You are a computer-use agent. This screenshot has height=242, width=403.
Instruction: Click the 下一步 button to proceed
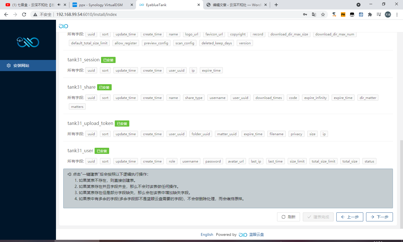tap(379, 217)
